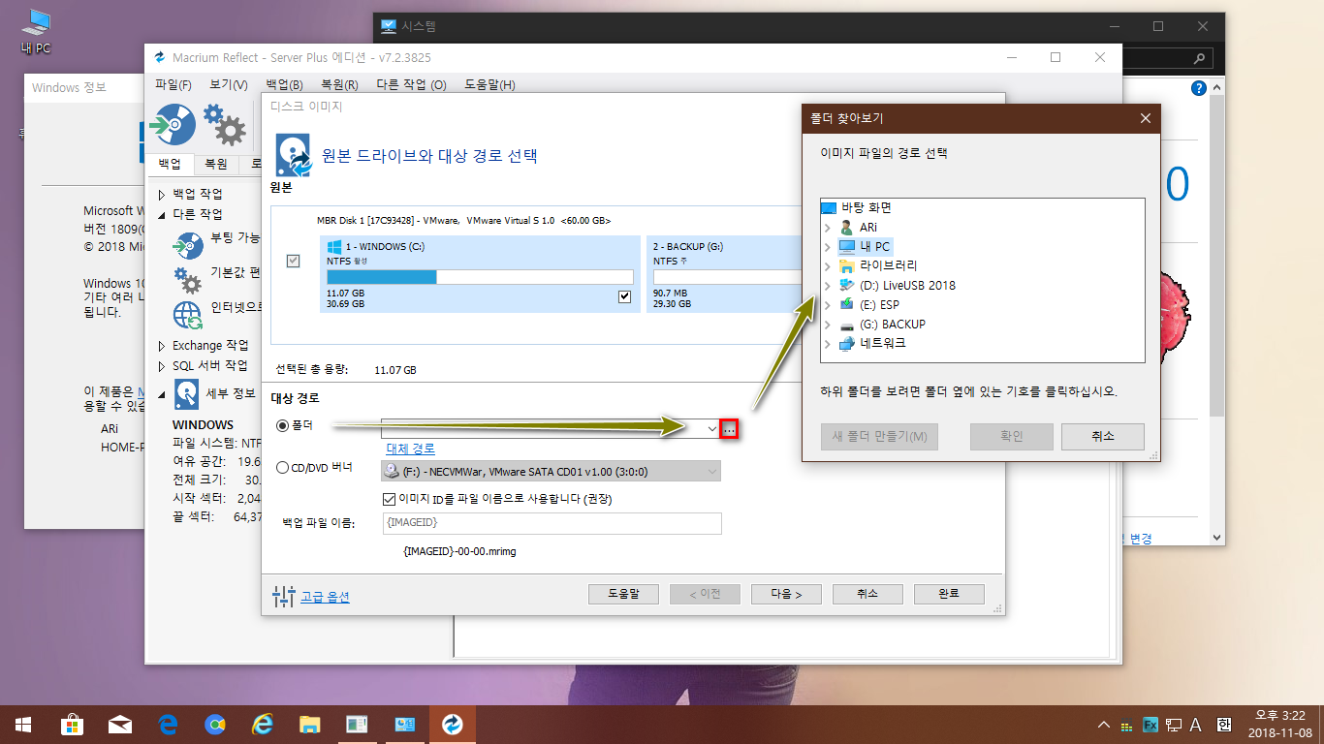The width and height of the screenshot is (1324, 744).
Task: Click the Macrium Reflect taskbar icon
Action: (452, 724)
